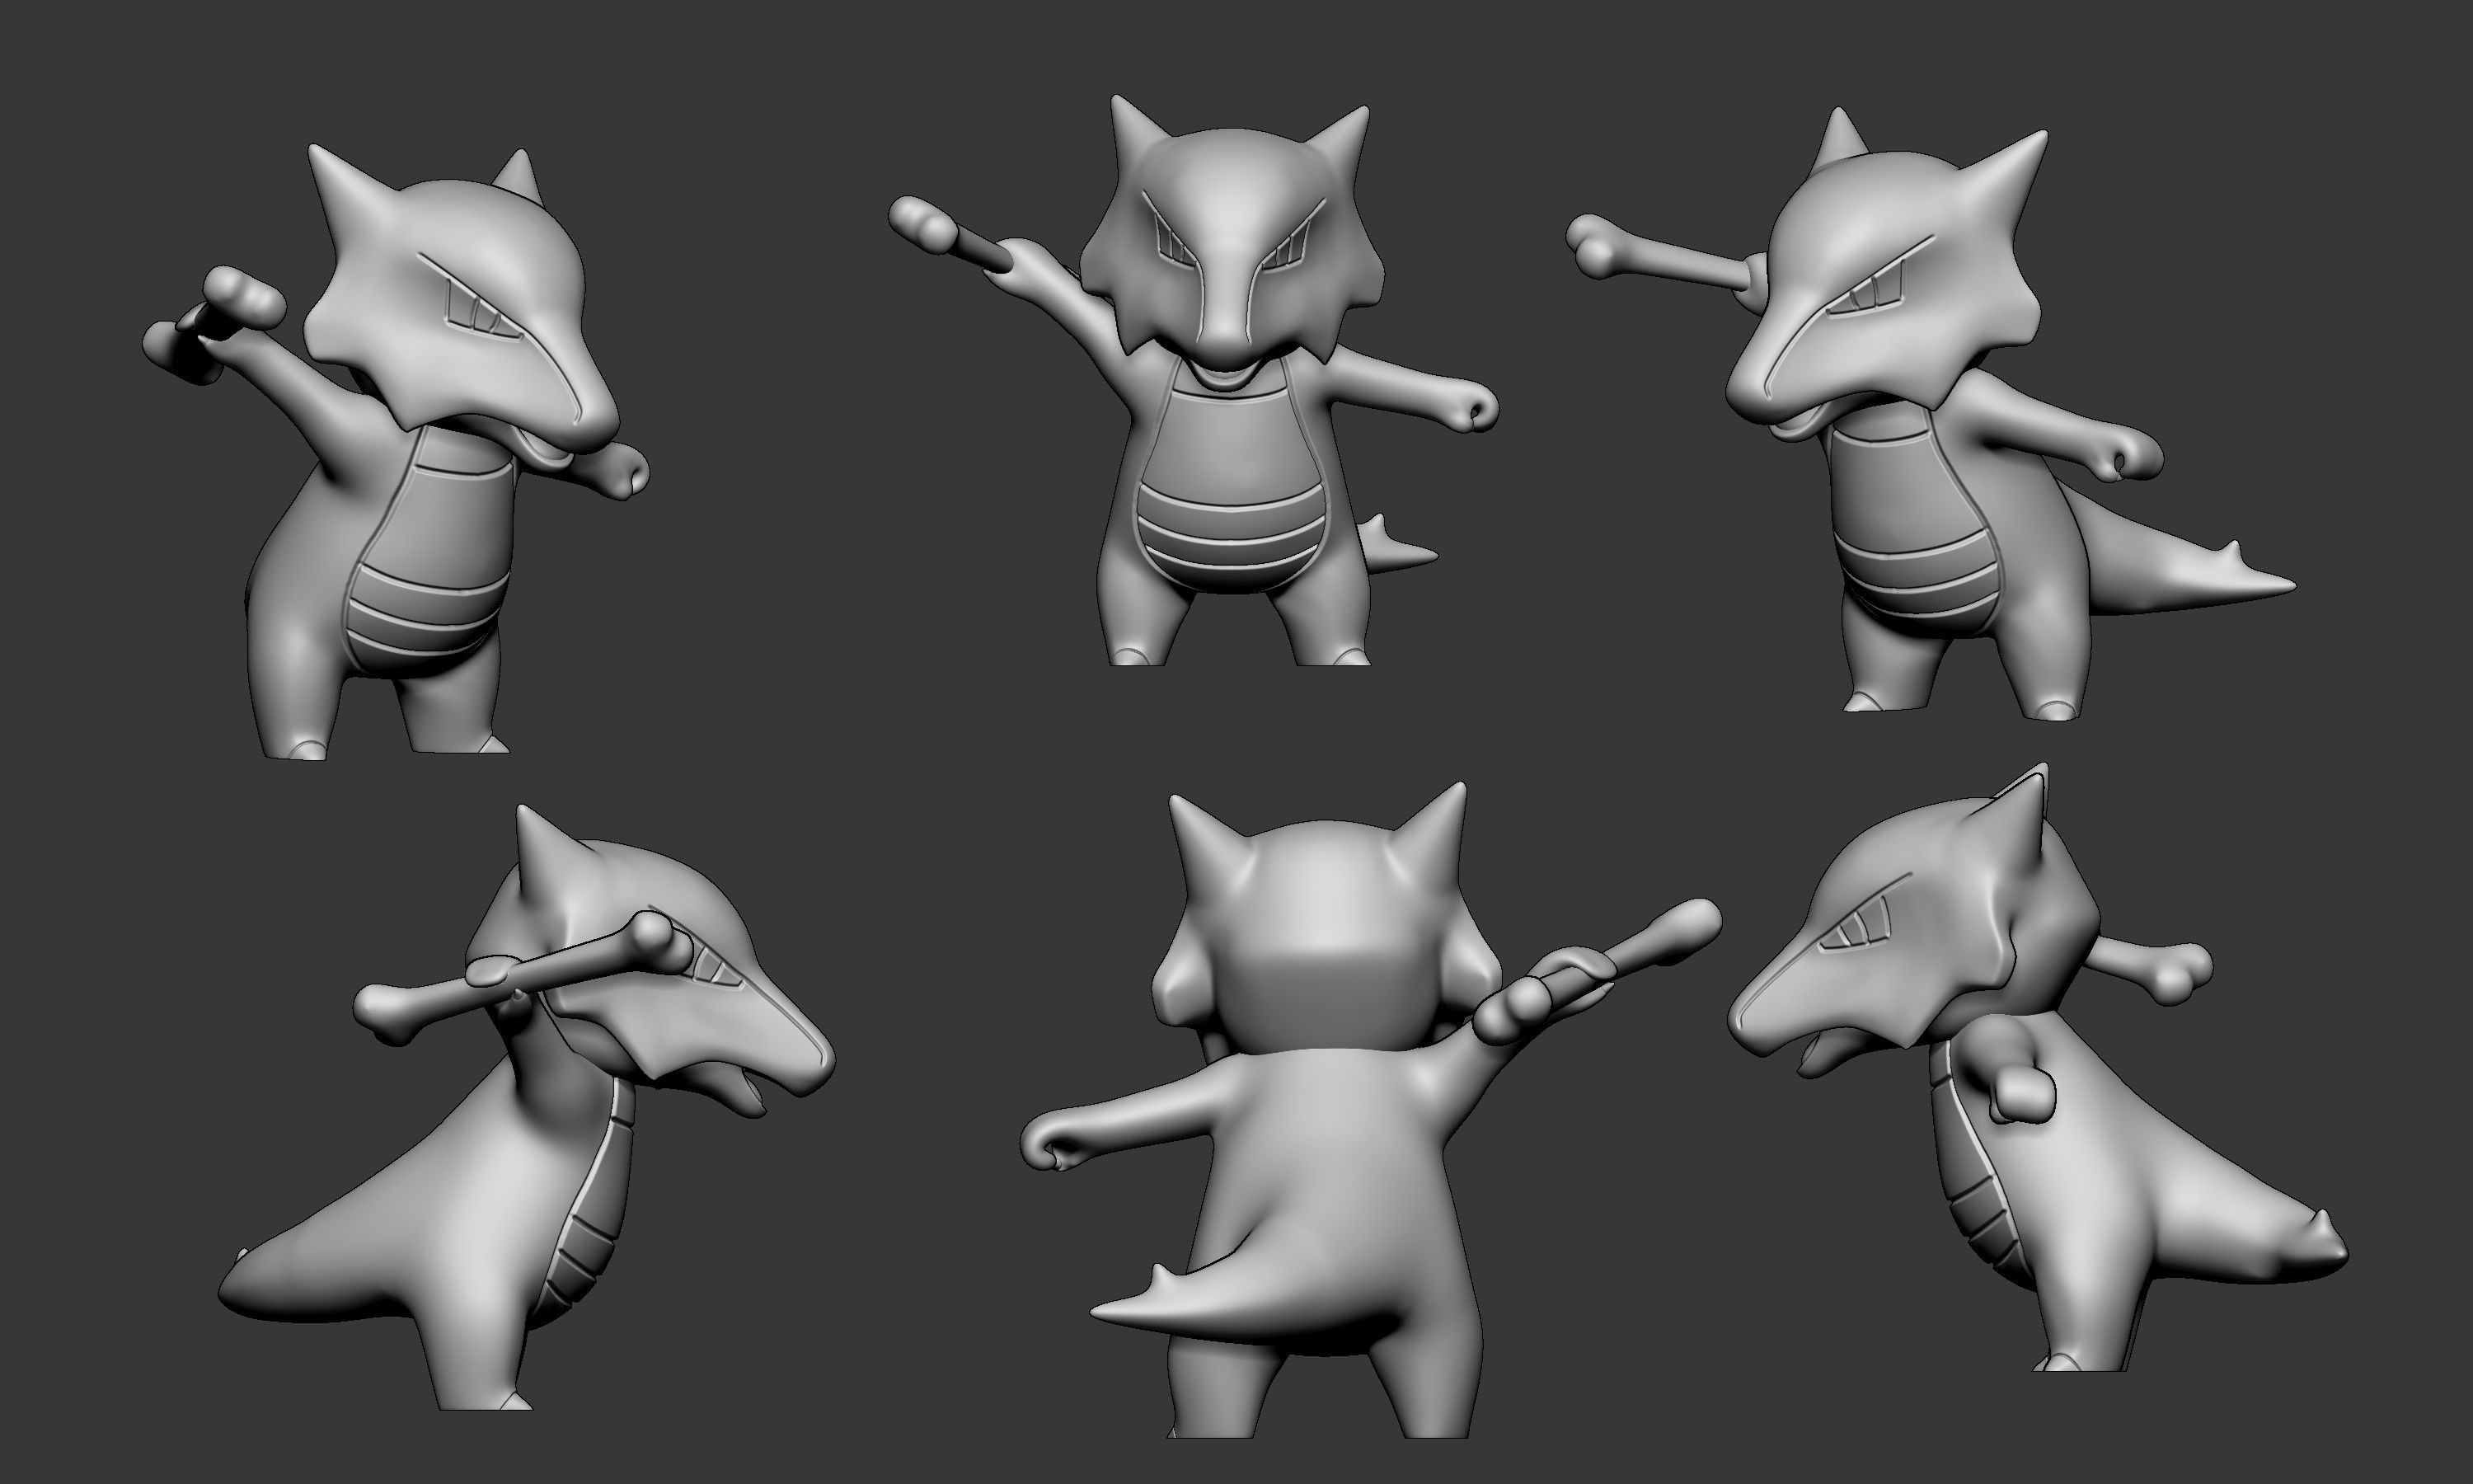2473x1484 pixels.
Task: Select the rear view showing the model's back
Action: (x=1370, y=1110)
